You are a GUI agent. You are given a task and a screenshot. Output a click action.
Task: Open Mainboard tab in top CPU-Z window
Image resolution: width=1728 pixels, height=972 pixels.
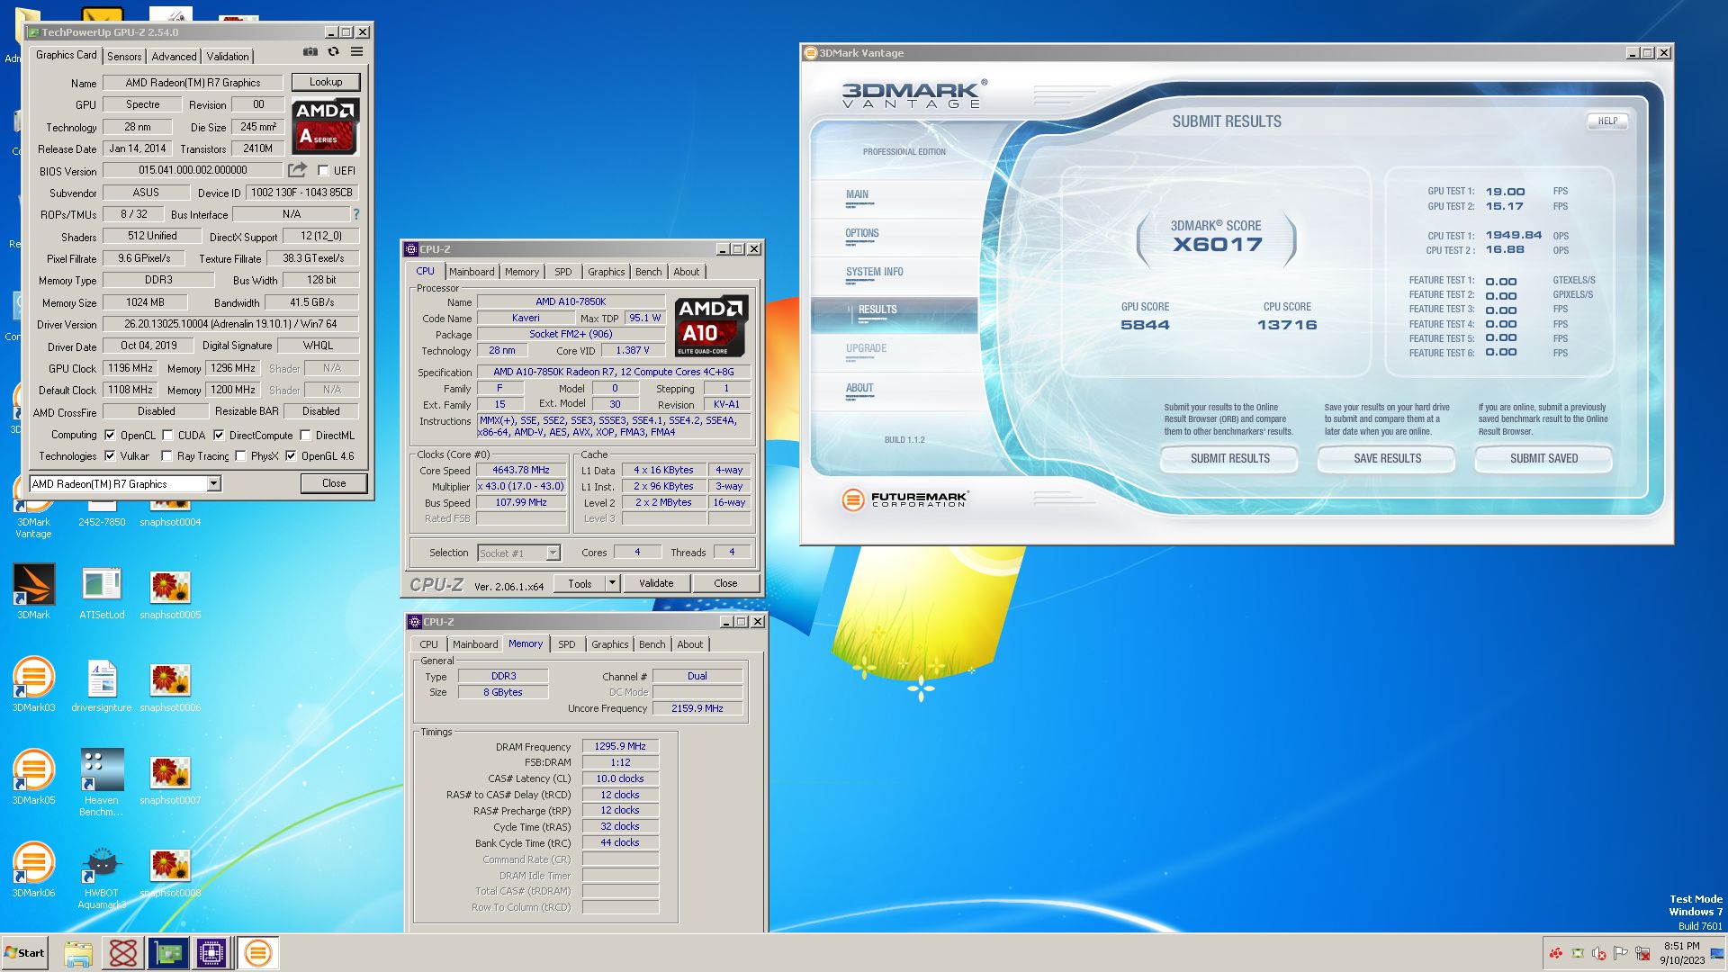point(472,272)
